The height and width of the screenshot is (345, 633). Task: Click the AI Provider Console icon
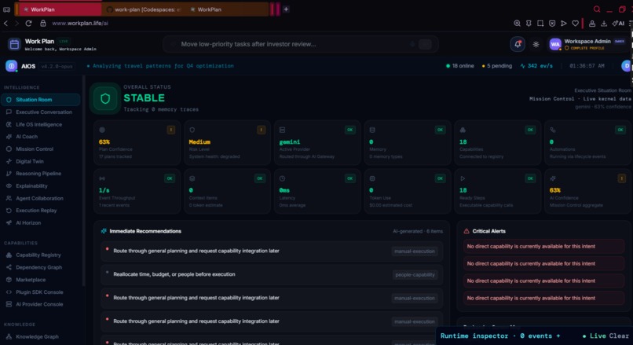(x=9, y=304)
